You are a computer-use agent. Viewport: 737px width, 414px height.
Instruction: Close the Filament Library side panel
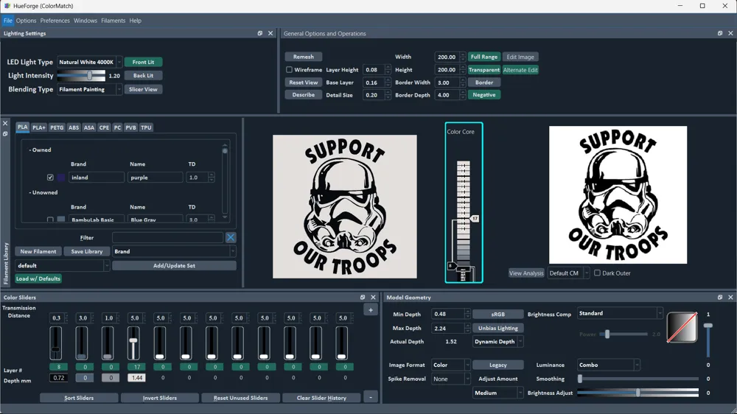coord(5,124)
